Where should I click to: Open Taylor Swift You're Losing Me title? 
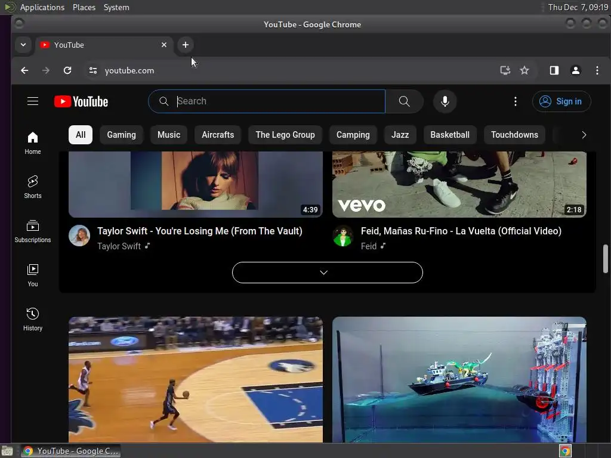(x=200, y=231)
